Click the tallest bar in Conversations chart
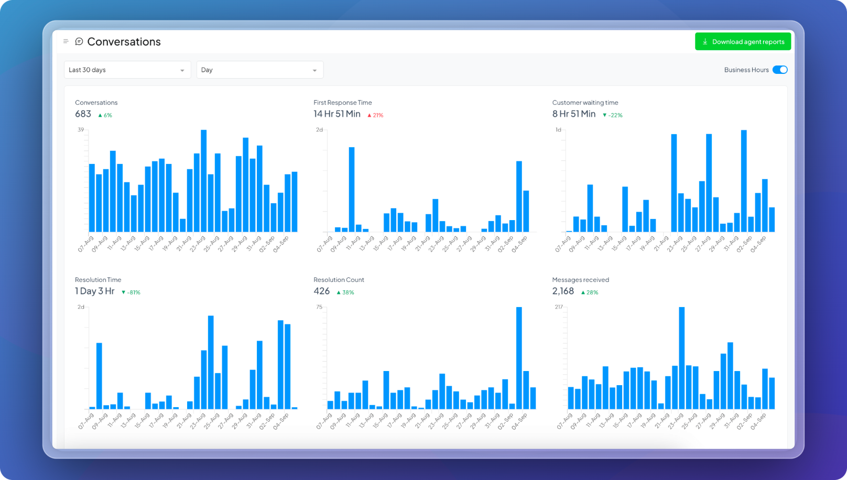 tap(204, 181)
